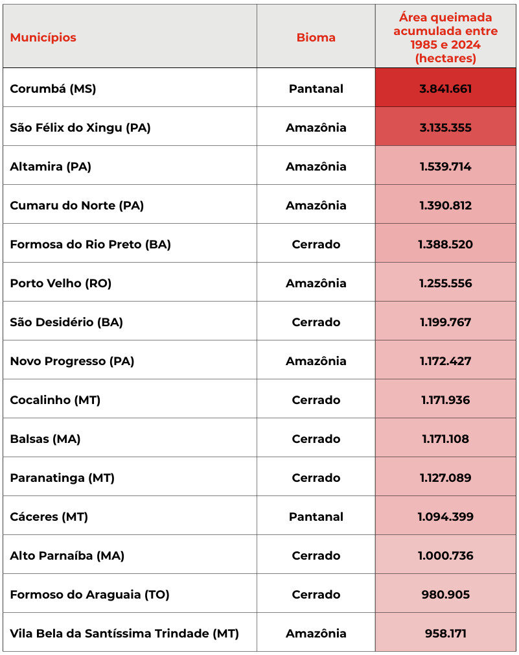
Task: Select the 1.127.089 value for Paranatinga
Action: [445, 478]
